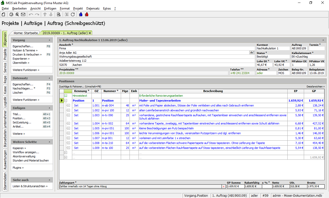
Task: Click the new document toolbar icon
Action: [x=3, y=14]
